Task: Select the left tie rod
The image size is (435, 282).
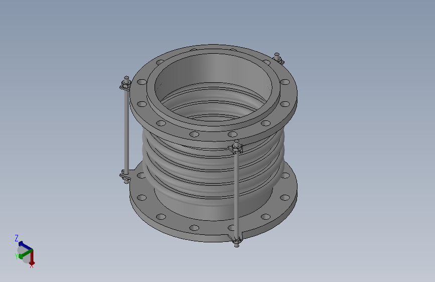Action: tap(126, 130)
